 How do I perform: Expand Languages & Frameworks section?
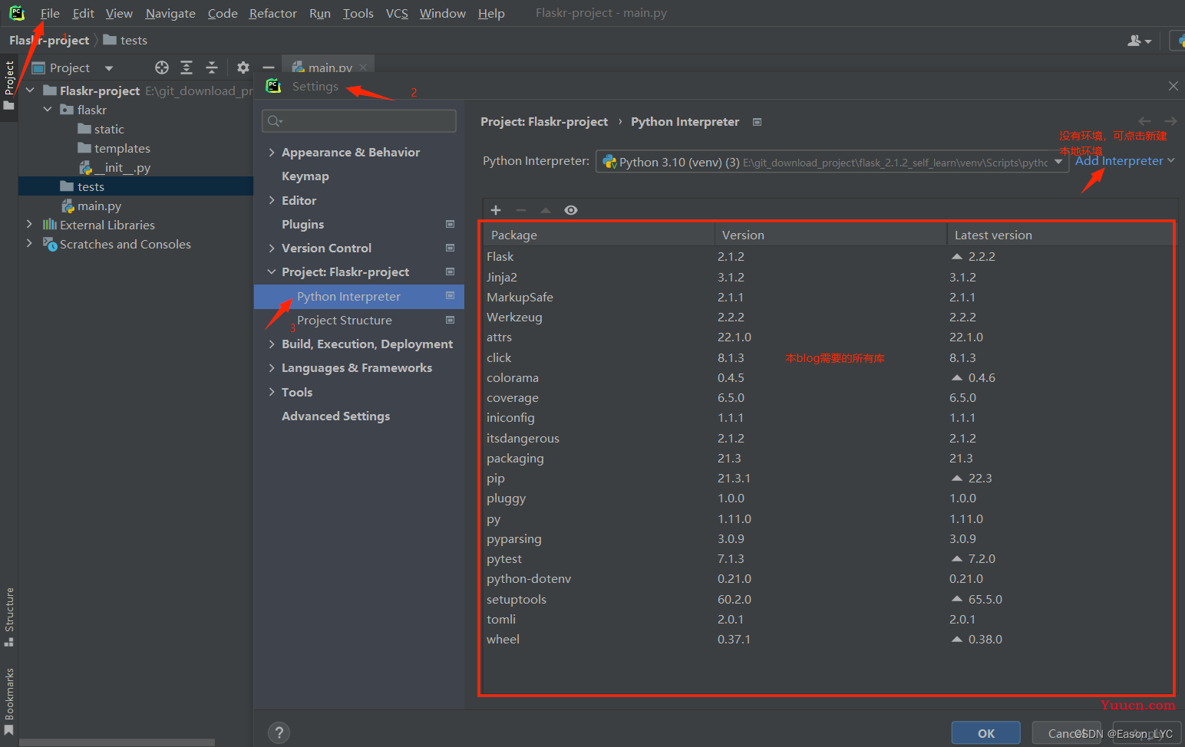click(x=272, y=367)
